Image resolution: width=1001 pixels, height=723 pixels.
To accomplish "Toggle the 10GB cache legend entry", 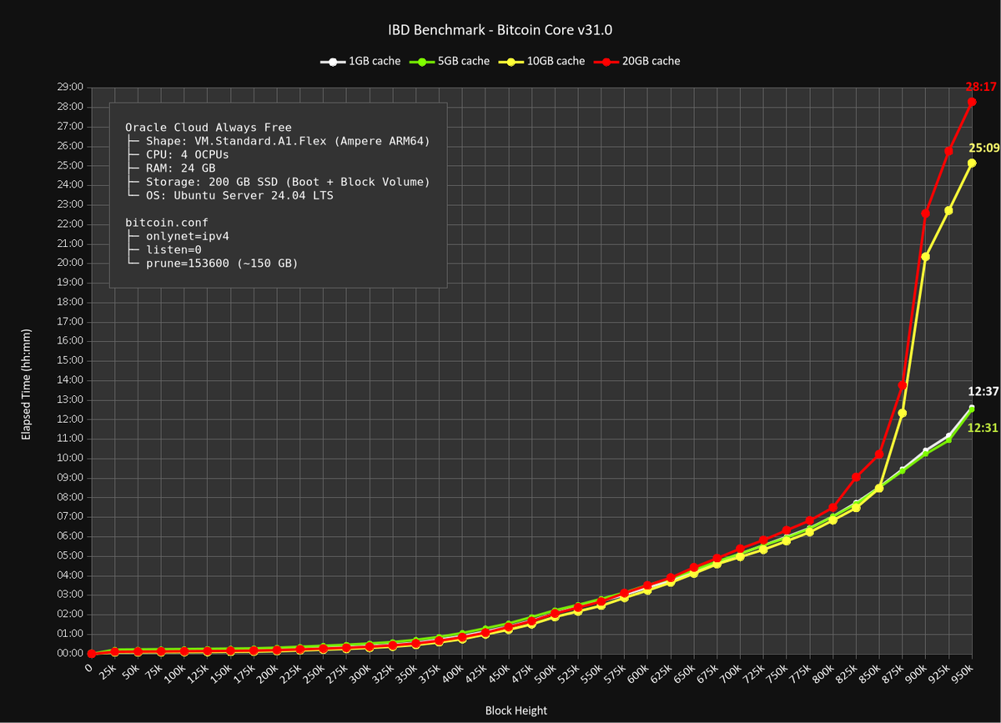I will click(x=541, y=61).
